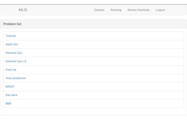Go to the Ranking page
187x132 pixels.
116,10
